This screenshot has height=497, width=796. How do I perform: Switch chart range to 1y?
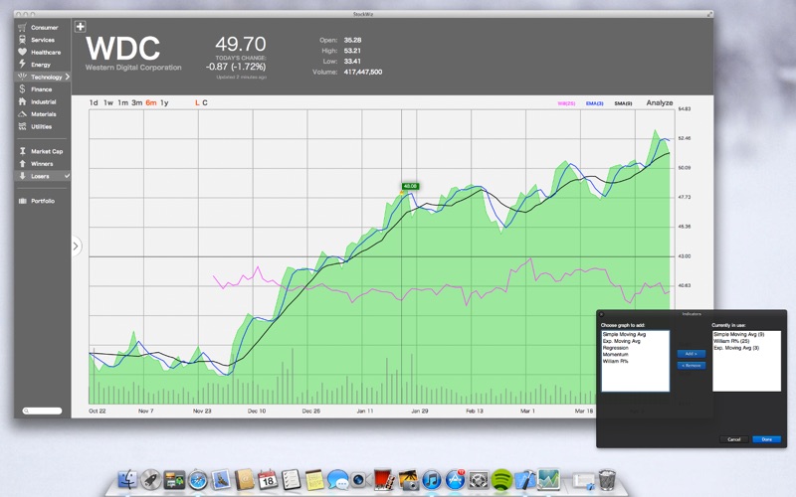(x=164, y=102)
